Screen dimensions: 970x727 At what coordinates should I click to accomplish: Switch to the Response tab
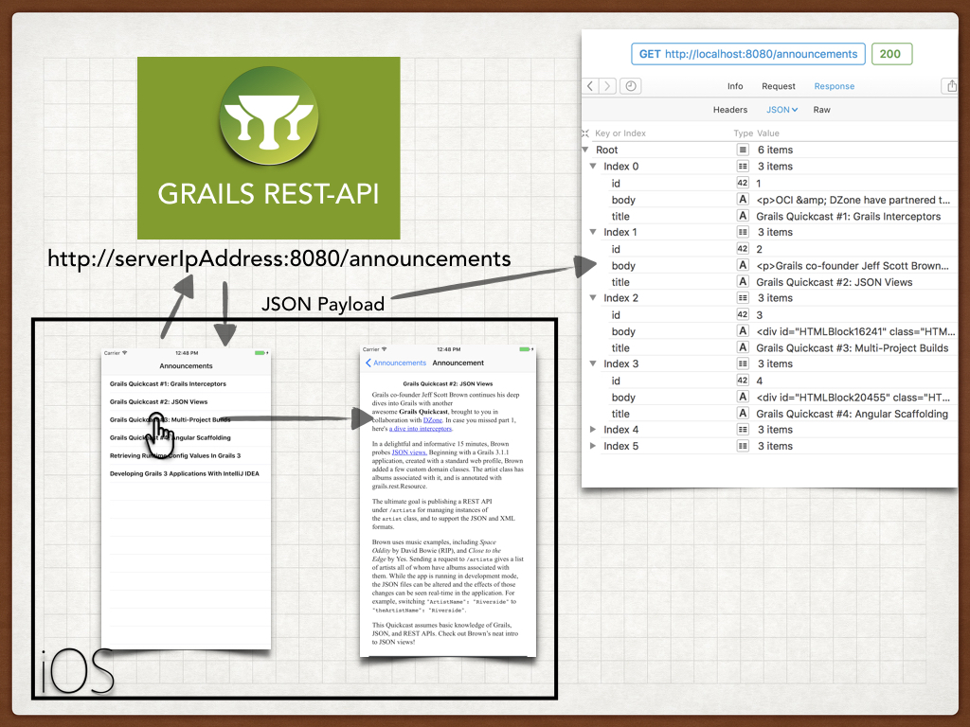834,86
